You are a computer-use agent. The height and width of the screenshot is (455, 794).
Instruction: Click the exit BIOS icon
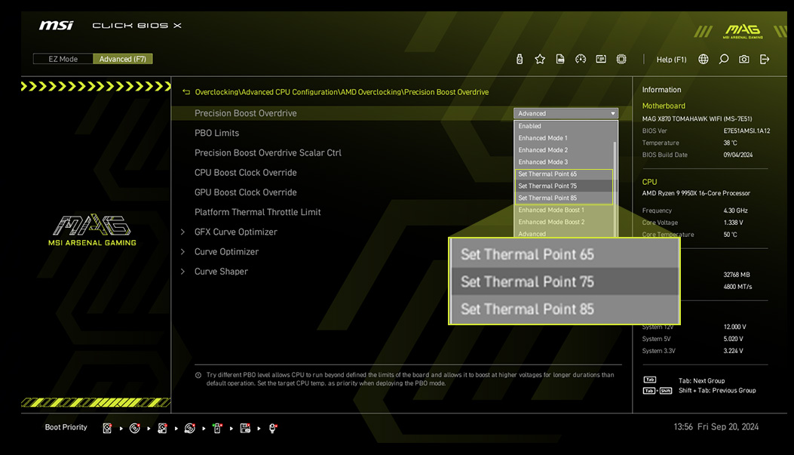tap(765, 59)
